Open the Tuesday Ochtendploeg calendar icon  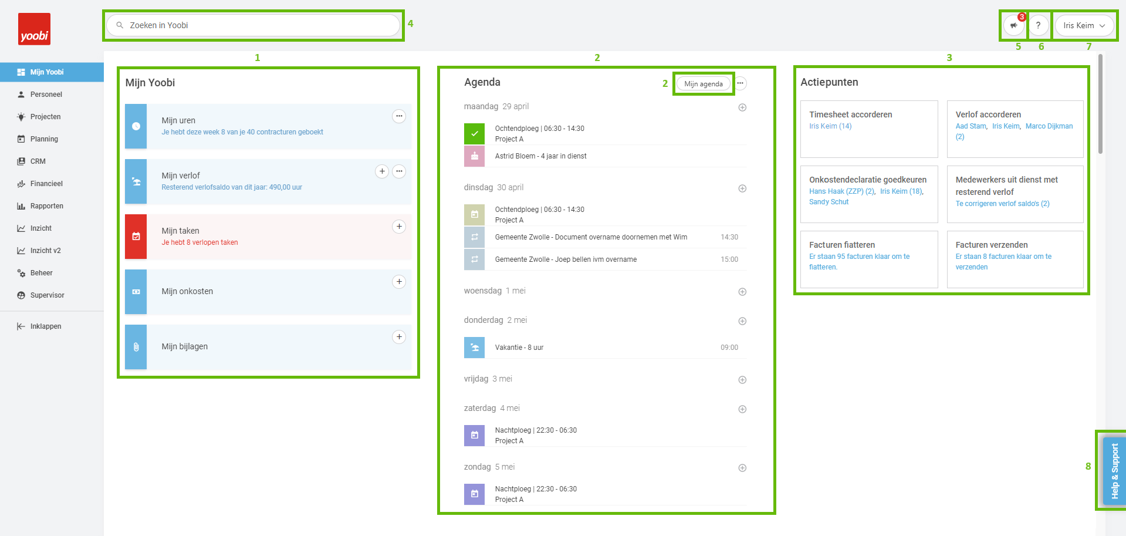tap(474, 215)
